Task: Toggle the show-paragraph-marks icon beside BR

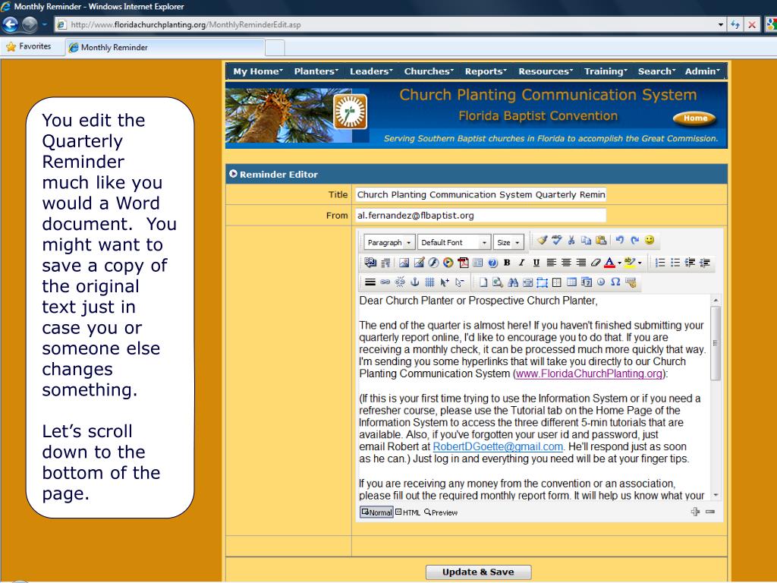Action: (x=385, y=263)
